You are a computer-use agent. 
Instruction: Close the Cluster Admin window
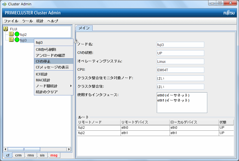click(230, 3)
